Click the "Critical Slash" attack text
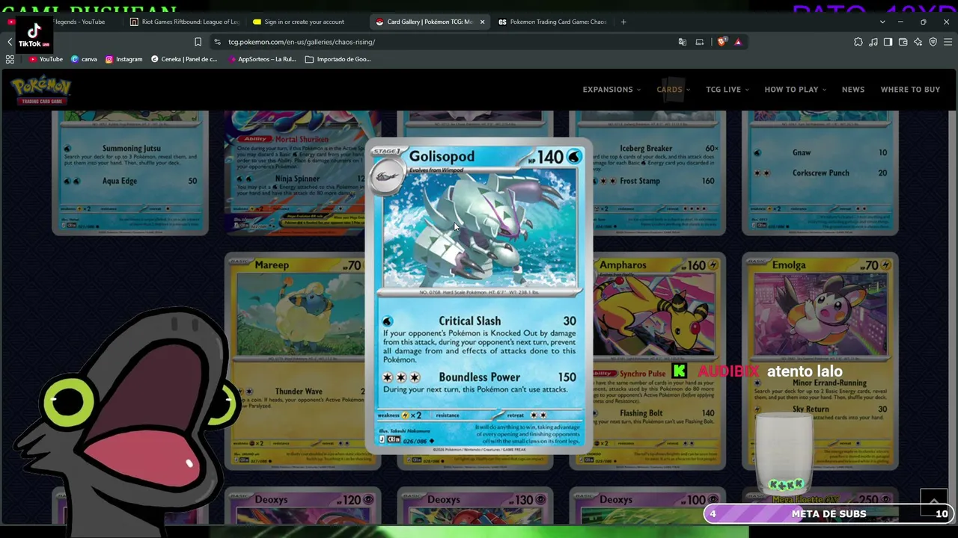 [470, 321]
